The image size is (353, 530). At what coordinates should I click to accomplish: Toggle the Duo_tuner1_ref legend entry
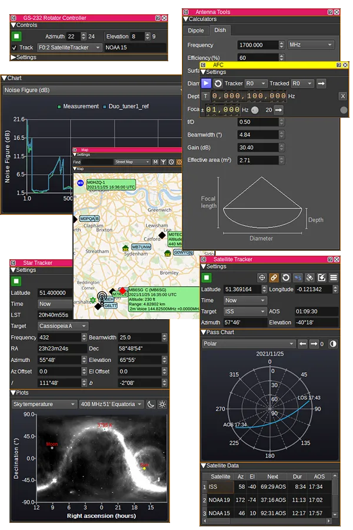(126, 107)
